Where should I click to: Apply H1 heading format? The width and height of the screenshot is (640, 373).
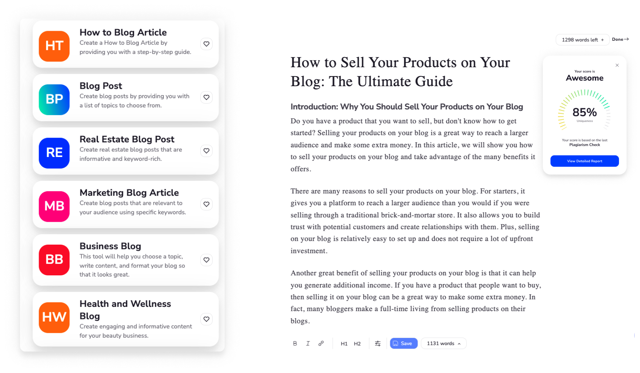tap(344, 343)
